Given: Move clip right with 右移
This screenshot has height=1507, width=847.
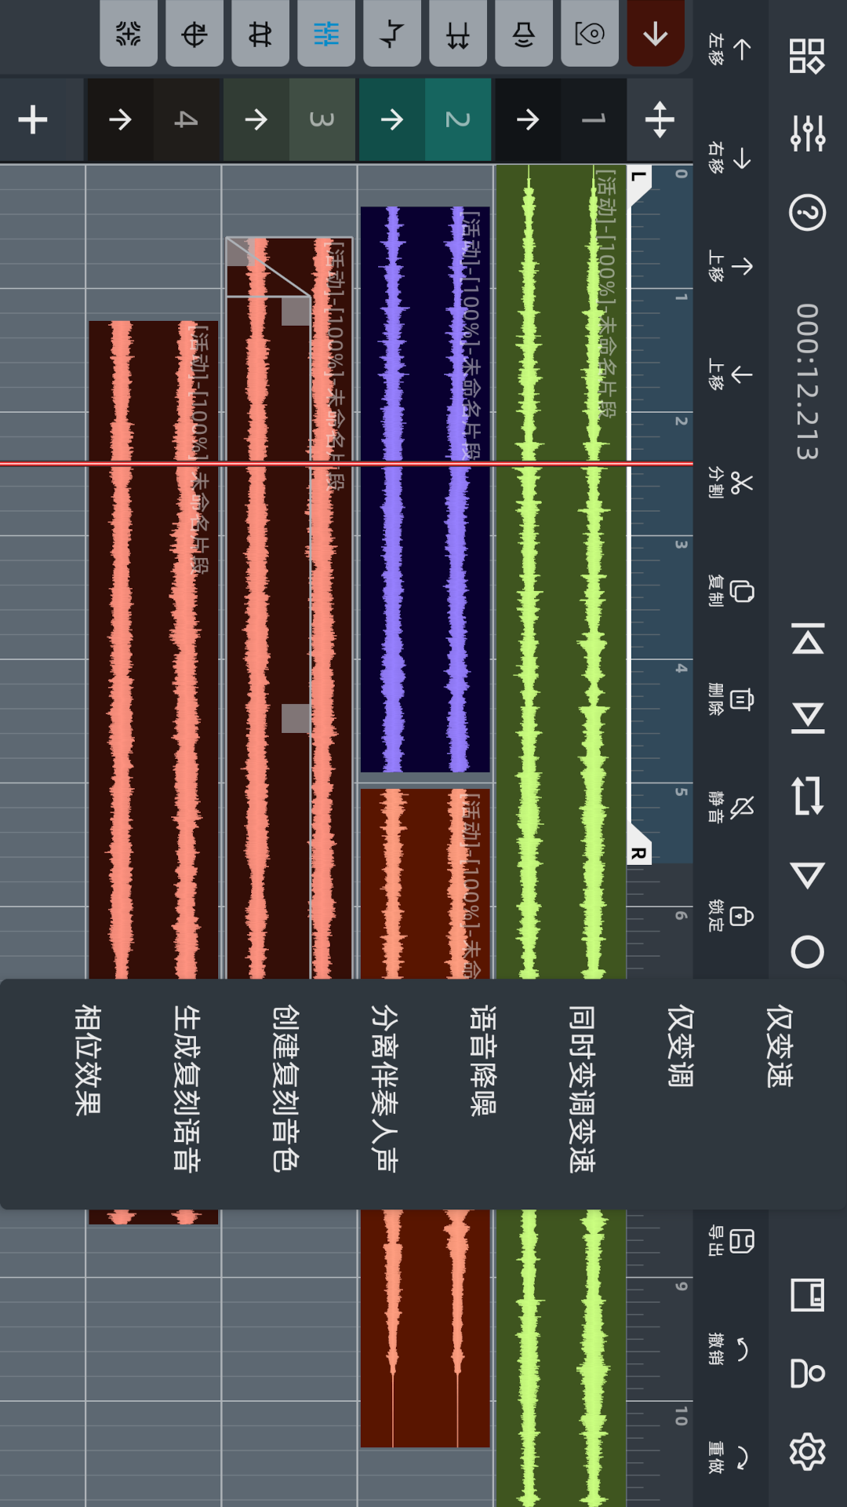Looking at the screenshot, I should 730,158.
